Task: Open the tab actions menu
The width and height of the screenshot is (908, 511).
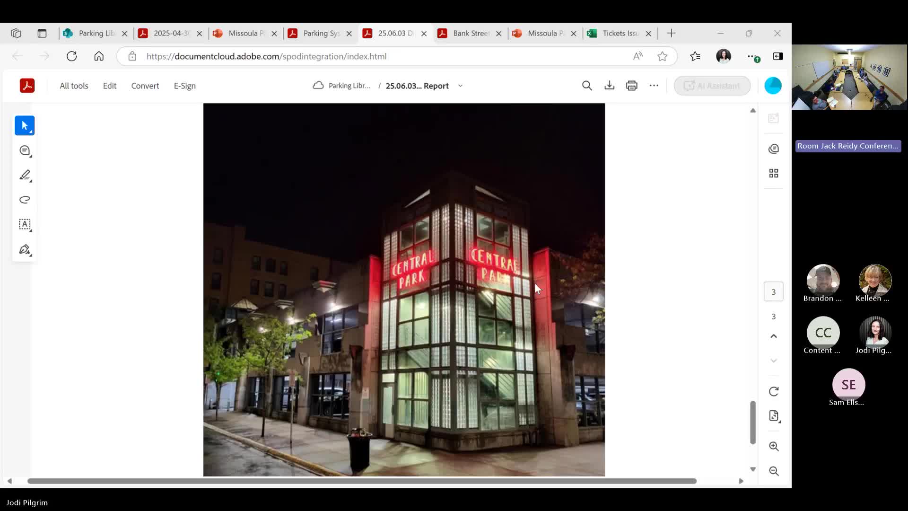Action: [x=42, y=33]
